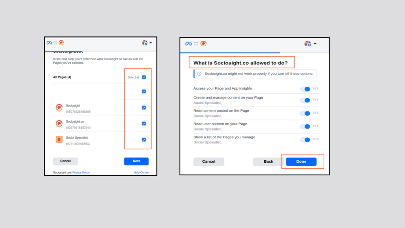The width and height of the screenshot is (405, 228).
Task: Click heading What is Sociosight.co allowed to do?
Action: point(240,63)
